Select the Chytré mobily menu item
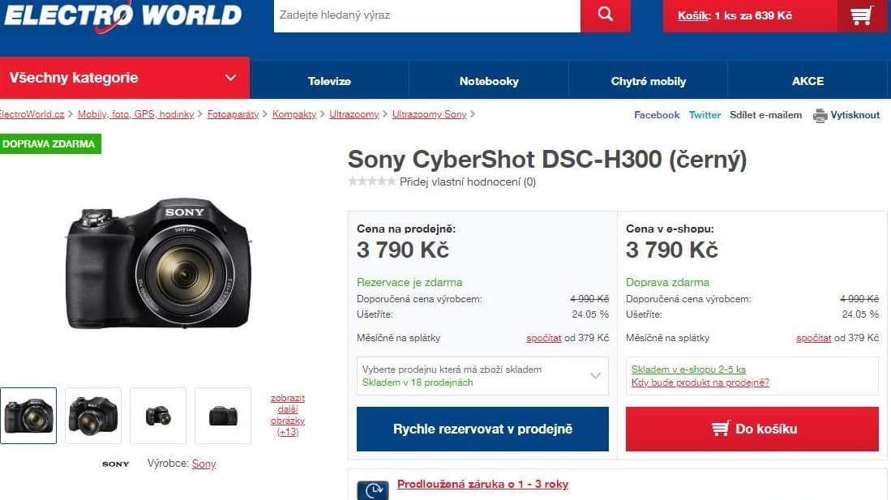891x500 pixels. (649, 81)
